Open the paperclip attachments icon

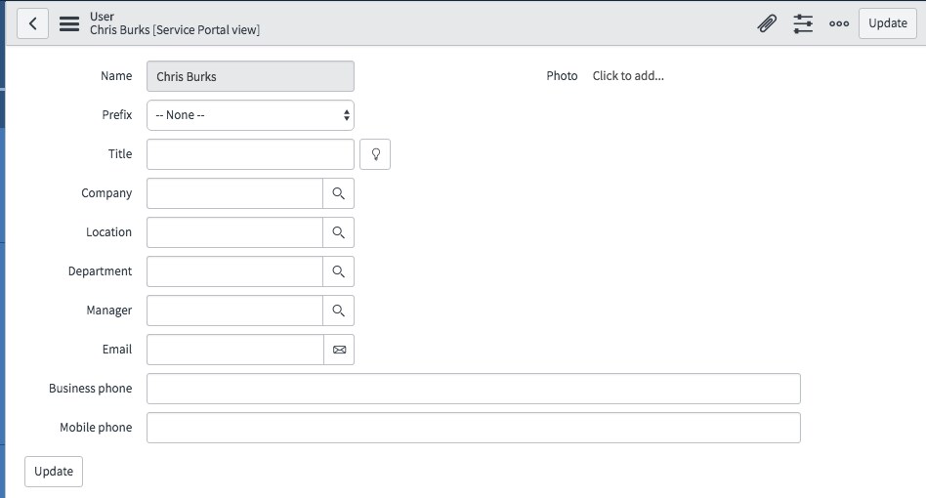767,23
